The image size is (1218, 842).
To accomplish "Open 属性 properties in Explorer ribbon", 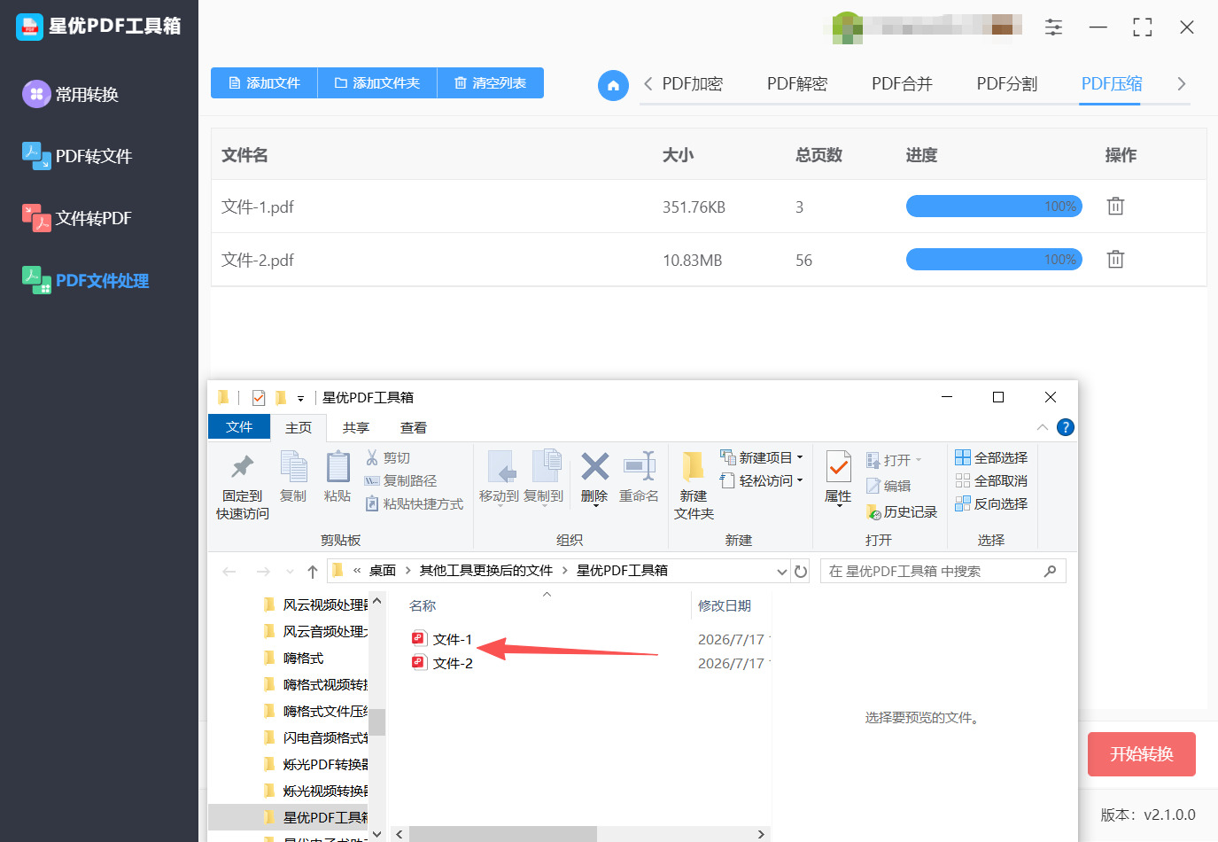I will tap(838, 478).
